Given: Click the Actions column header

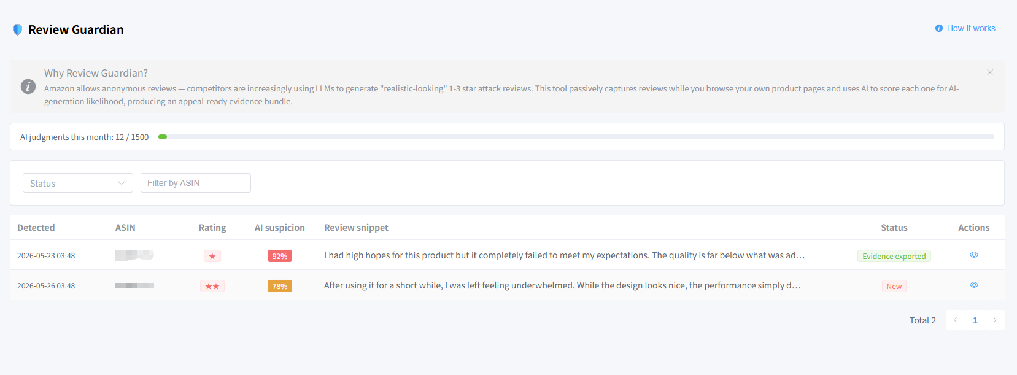Looking at the screenshot, I should pyautogui.click(x=974, y=228).
